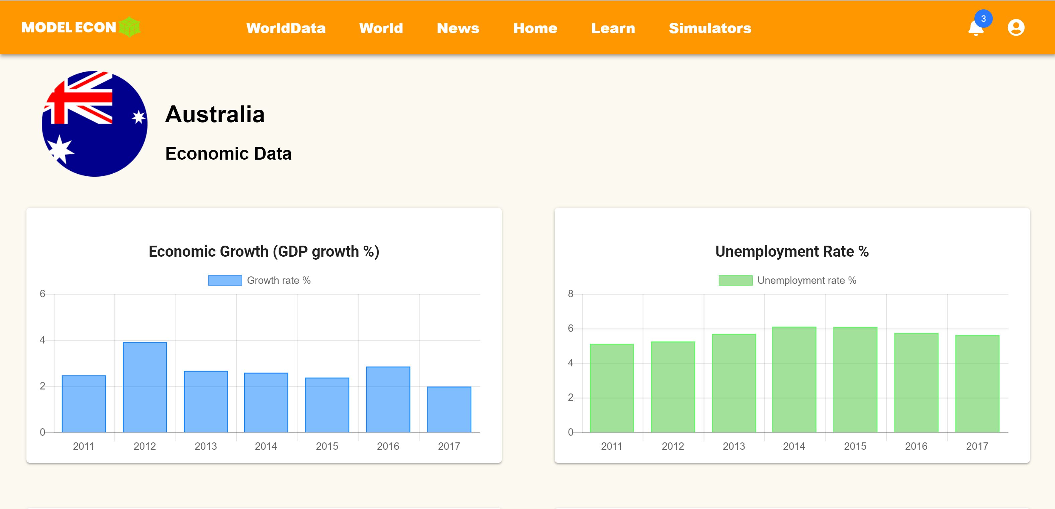The height and width of the screenshot is (509, 1055).
Task: Click the 'Australia' heading
Action: pos(215,114)
